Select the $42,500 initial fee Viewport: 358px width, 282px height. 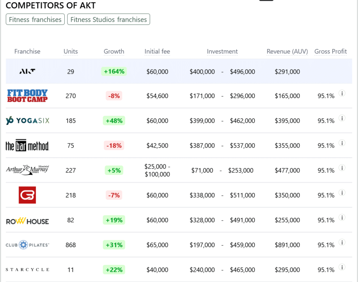point(157,146)
